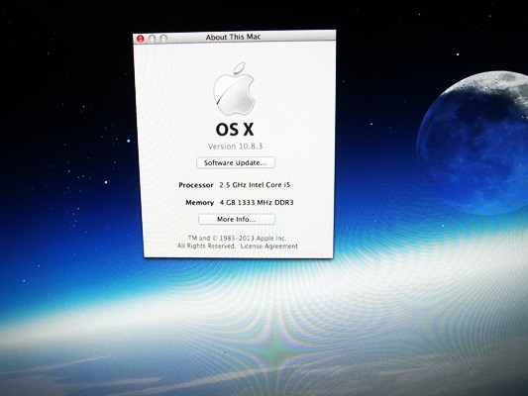Click the silver Apple logo
528x396 pixels.
pos(234,89)
